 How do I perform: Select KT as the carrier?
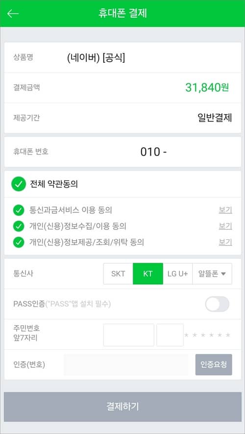pos(148,274)
